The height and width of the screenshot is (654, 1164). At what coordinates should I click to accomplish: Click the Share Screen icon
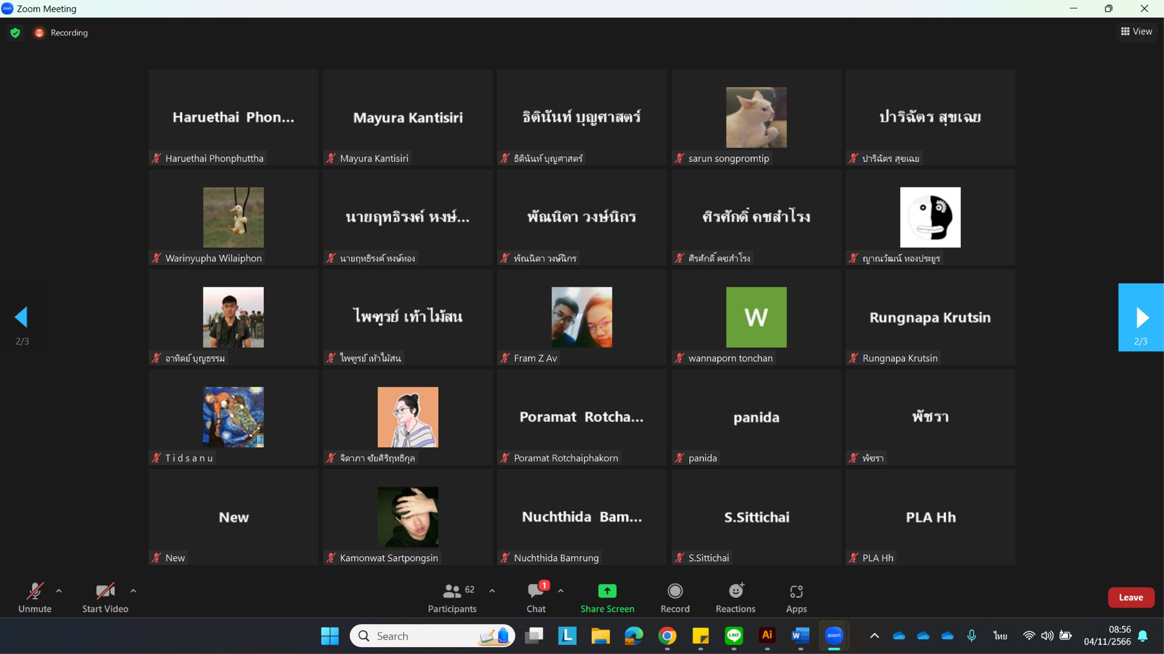pos(607,591)
